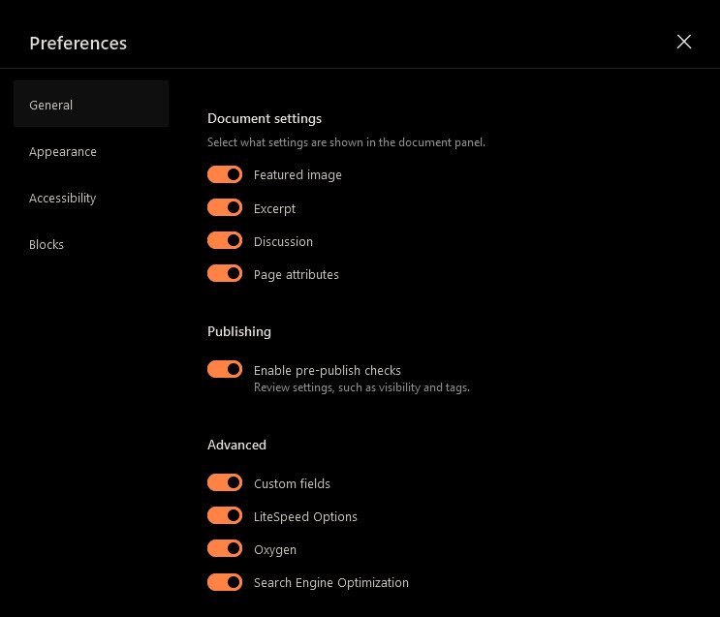The image size is (720, 617).
Task: Click the "Review settings, such as visibility" description
Action: [x=361, y=387]
